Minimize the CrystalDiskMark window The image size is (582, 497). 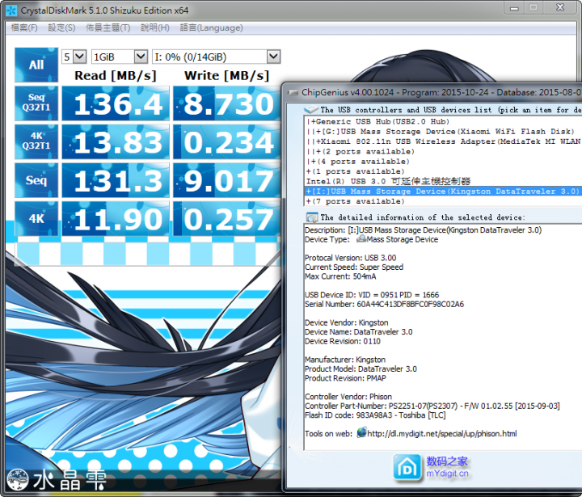tap(514, 8)
